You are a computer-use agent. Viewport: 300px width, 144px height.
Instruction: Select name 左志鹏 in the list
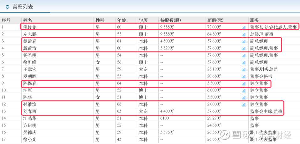pyautogui.click(x=30, y=34)
